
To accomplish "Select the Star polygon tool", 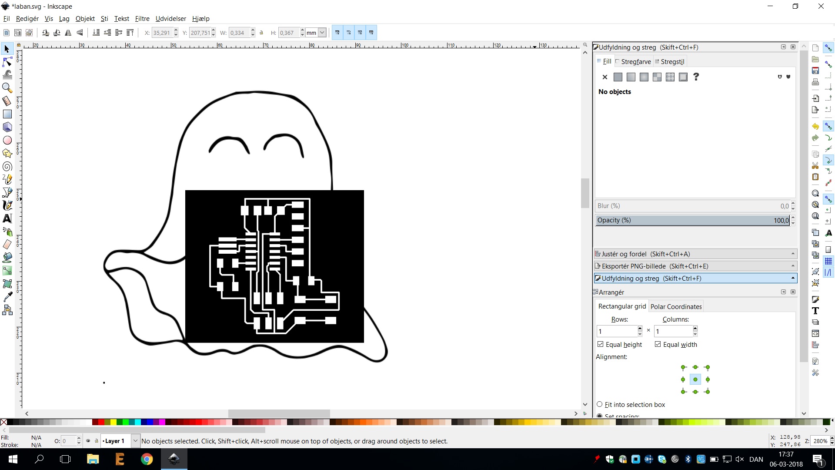I will tap(7, 153).
